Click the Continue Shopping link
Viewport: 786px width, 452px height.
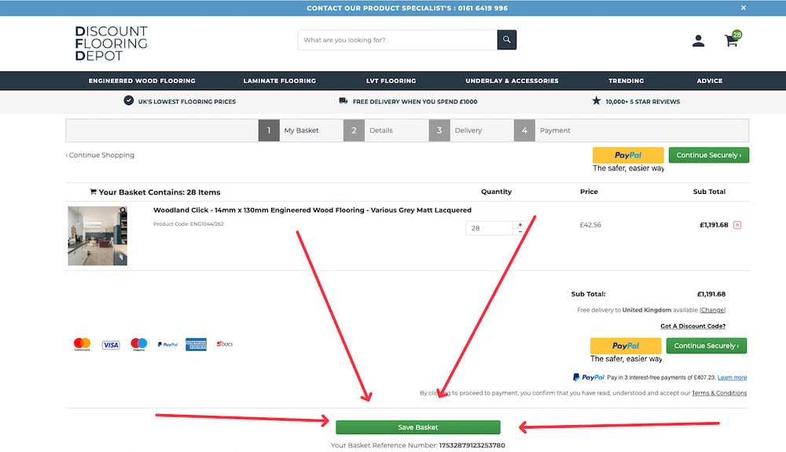(x=101, y=155)
